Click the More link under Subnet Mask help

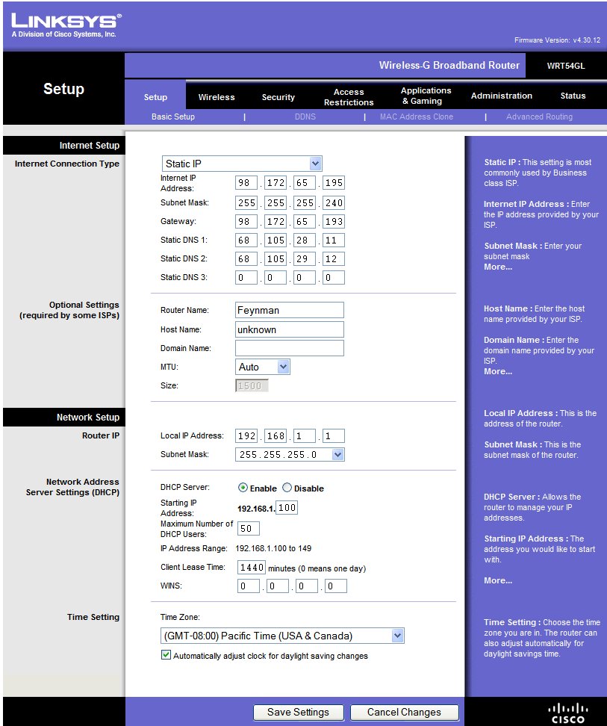tap(497, 267)
